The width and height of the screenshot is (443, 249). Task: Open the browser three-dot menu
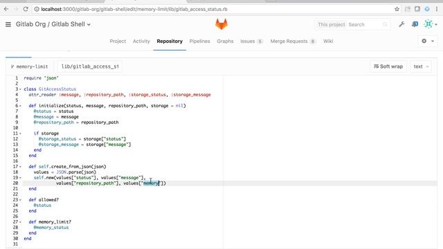[x=437, y=9]
